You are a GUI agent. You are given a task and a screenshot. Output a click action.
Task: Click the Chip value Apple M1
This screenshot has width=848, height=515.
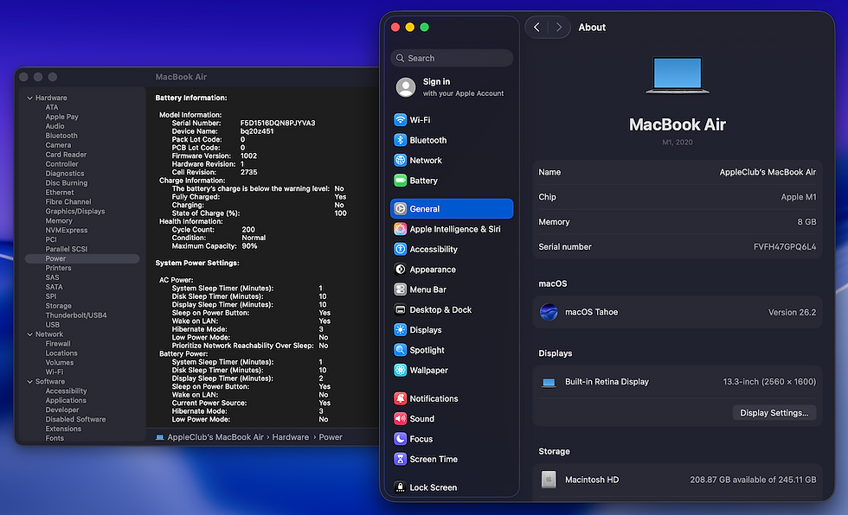tap(798, 197)
